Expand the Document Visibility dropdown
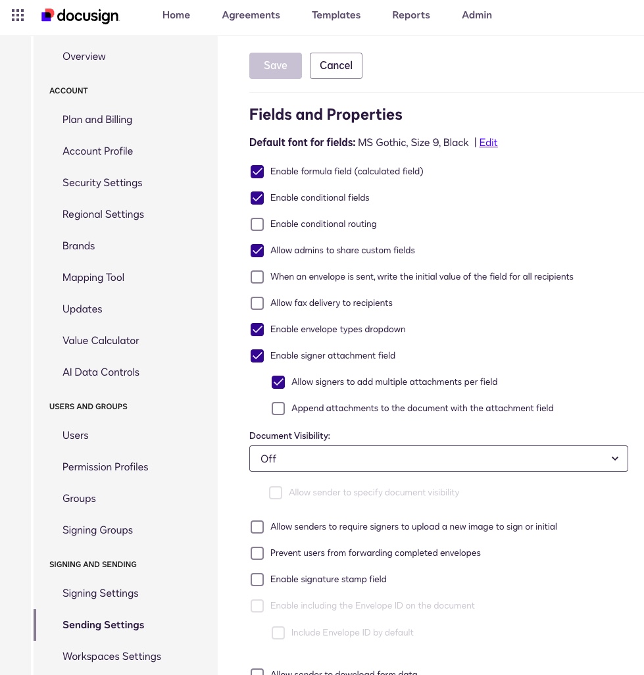The width and height of the screenshot is (644, 675). click(438, 459)
